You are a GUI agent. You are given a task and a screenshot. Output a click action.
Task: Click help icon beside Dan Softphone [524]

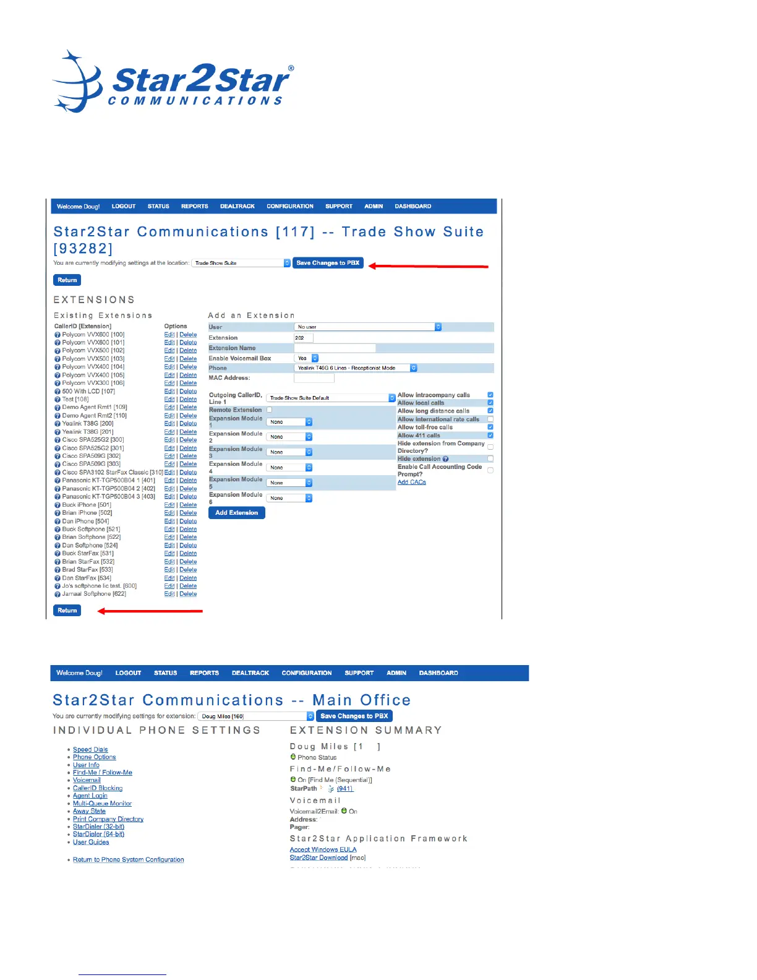58,546
